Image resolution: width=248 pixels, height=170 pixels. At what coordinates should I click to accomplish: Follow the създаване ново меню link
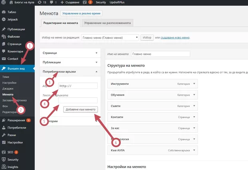click(x=175, y=37)
